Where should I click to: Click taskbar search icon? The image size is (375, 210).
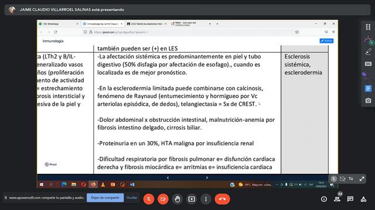point(51,184)
